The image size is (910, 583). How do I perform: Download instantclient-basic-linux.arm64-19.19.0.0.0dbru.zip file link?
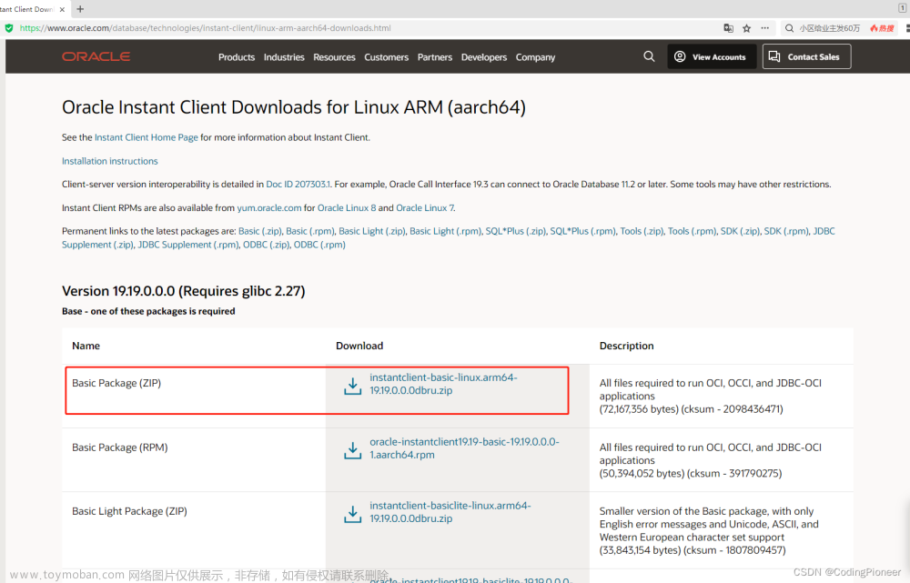443,384
